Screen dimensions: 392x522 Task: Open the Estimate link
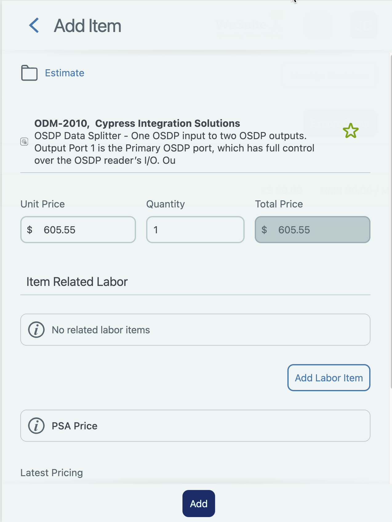click(65, 73)
